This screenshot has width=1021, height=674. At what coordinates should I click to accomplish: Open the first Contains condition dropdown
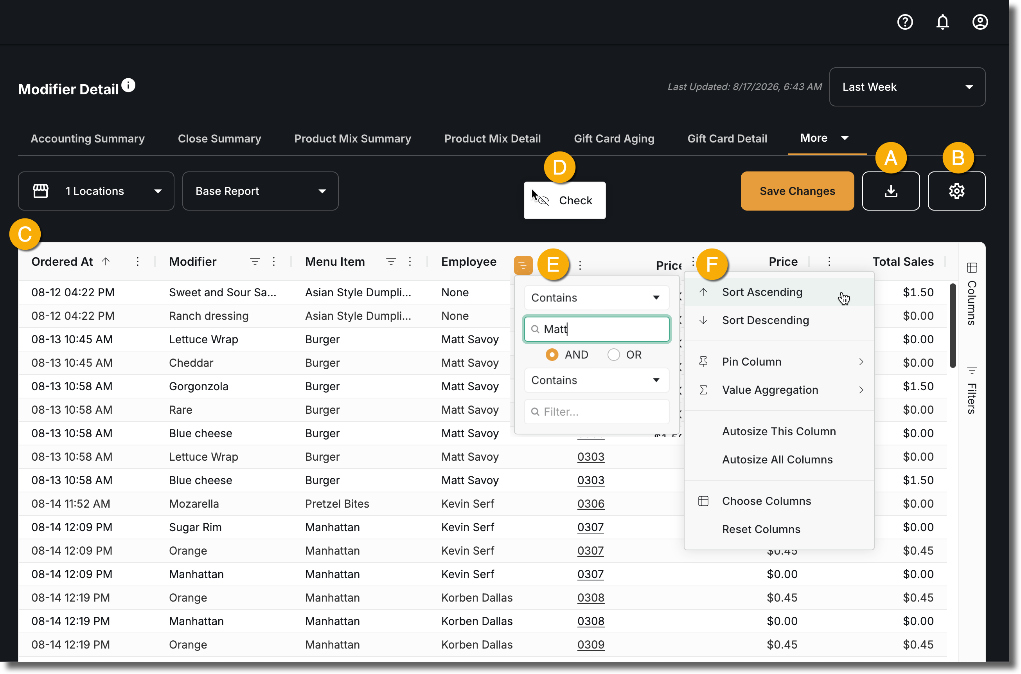coord(596,297)
